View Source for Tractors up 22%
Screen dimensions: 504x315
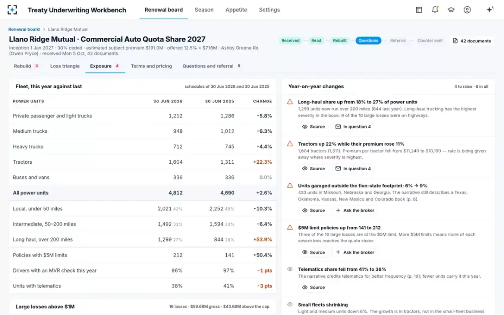[x=313, y=168]
